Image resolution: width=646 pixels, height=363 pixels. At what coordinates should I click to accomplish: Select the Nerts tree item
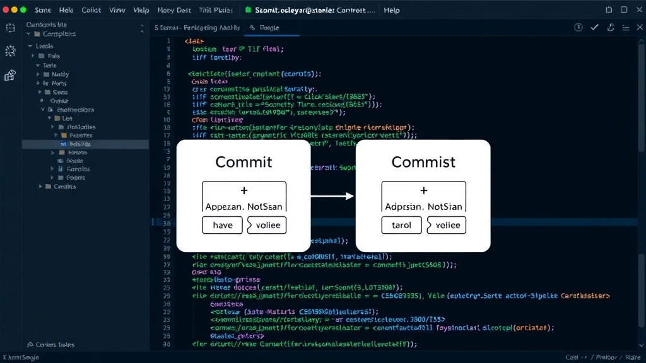[59, 83]
